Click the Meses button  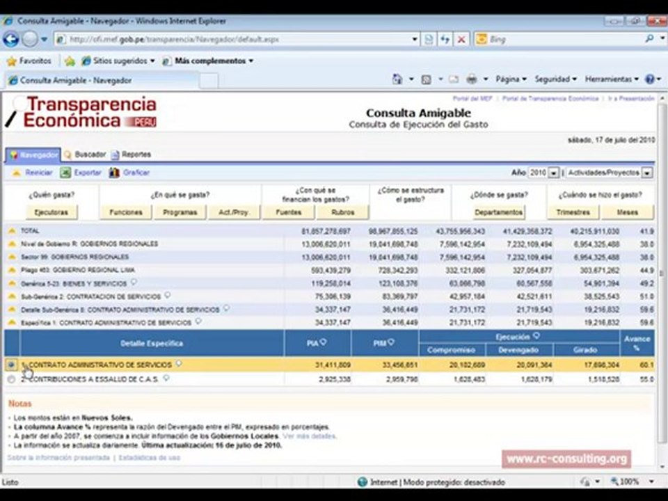point(628,212)
